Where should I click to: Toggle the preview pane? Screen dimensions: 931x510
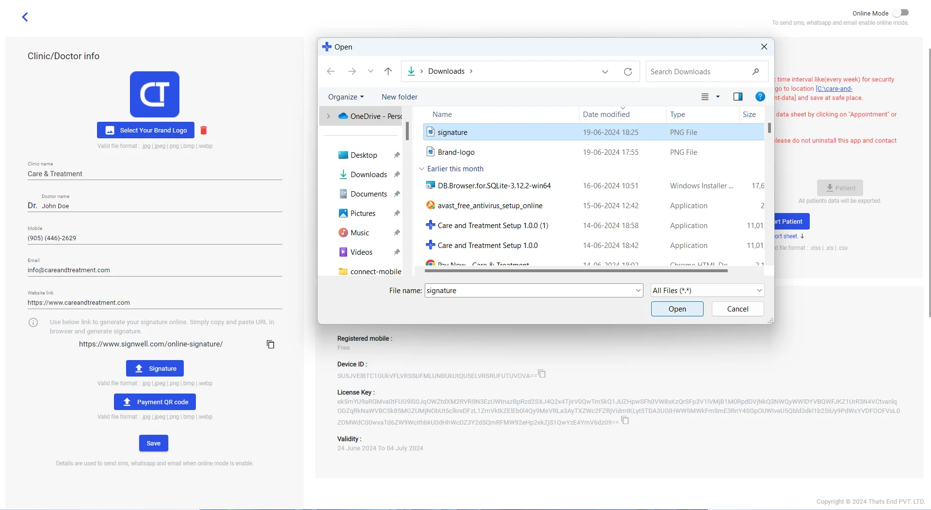[738, 97]
